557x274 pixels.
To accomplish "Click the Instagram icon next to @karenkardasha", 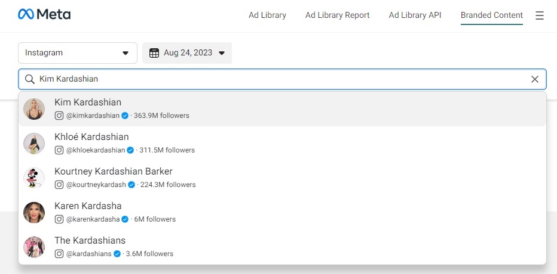I will pos(59,219).
